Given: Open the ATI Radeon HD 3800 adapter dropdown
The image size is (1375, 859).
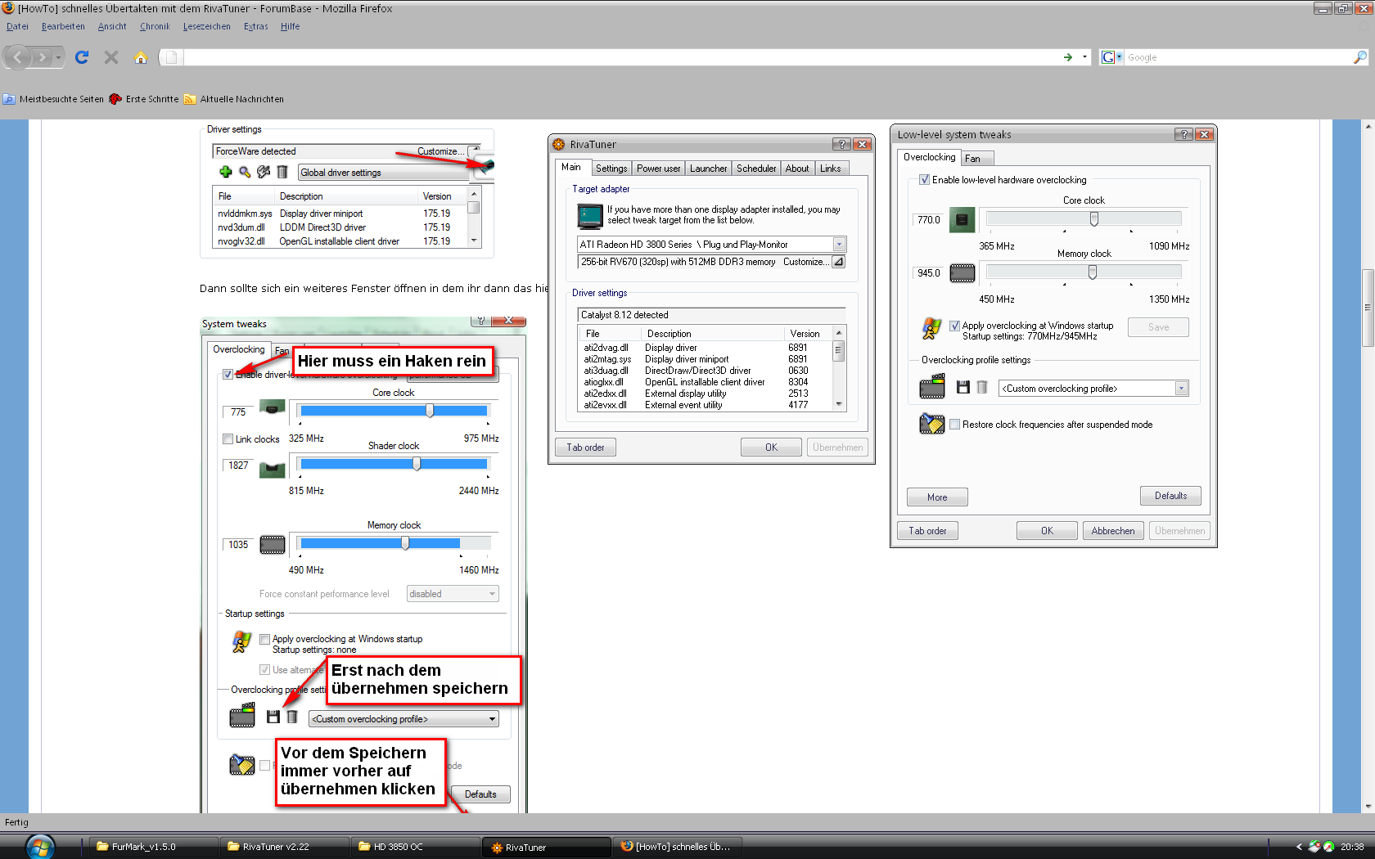Looking at the screenshot, I should point(839,245).
